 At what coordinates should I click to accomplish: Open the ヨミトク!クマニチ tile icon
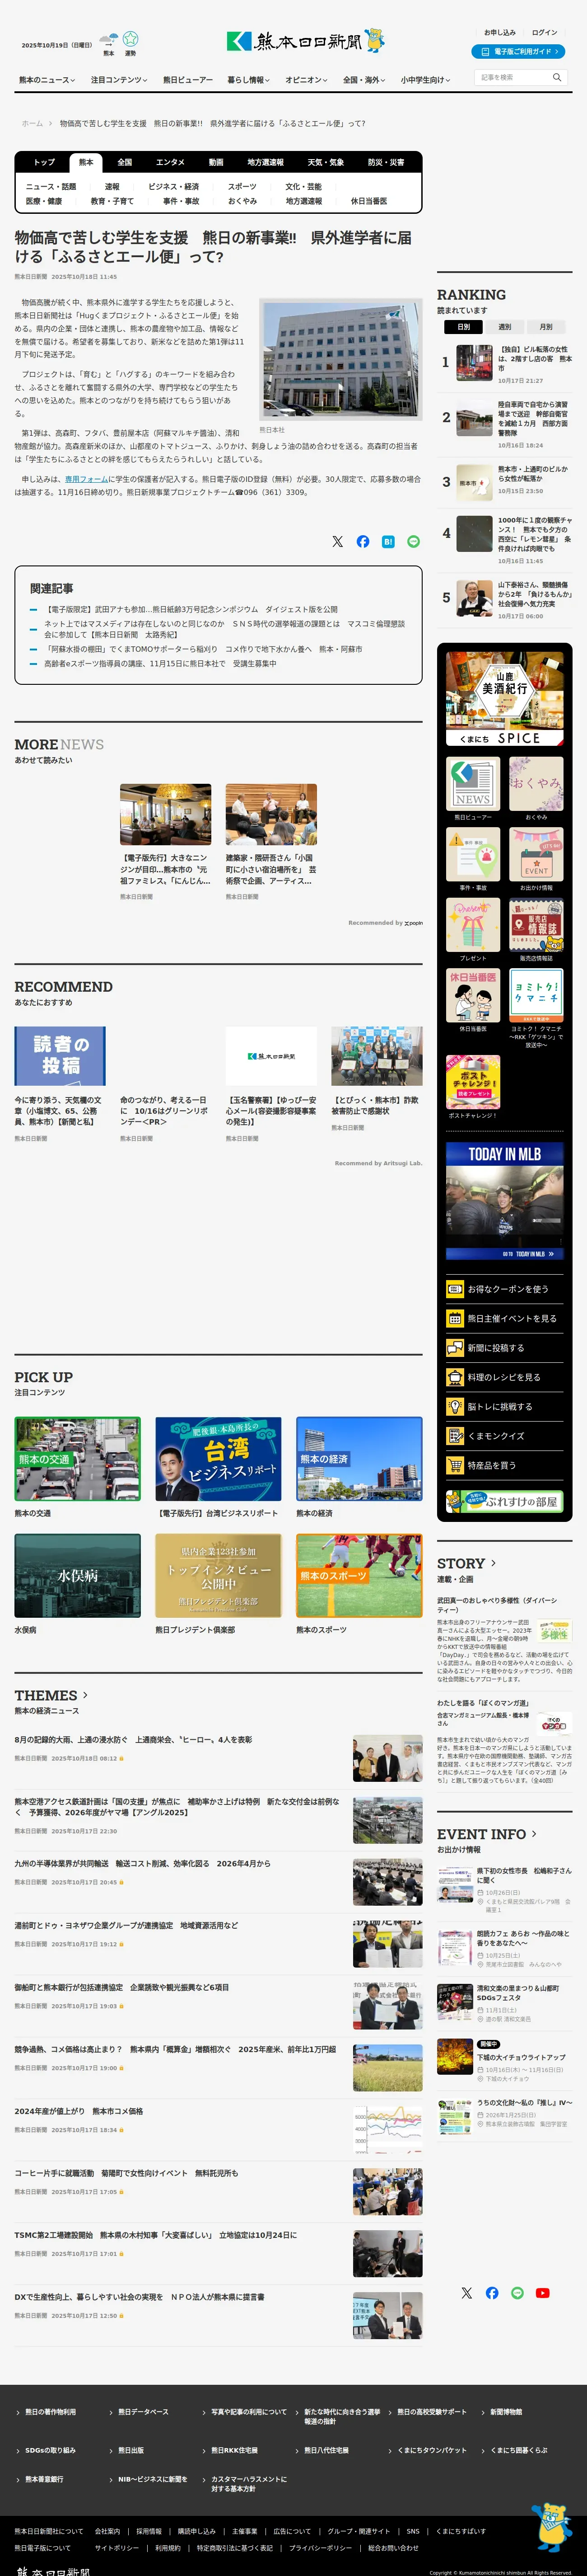point(536,996)
